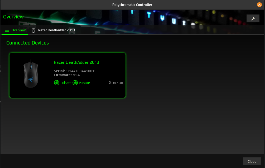The width and height of the screenshot is (265, 168).
Task: Click the hamburger icon beside Overview
Action: tap(7, 30)
